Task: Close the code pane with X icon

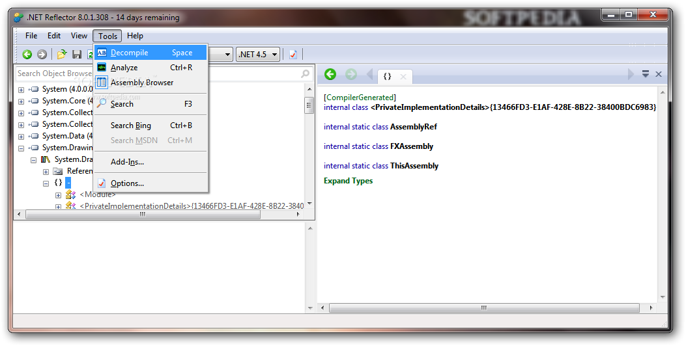Action: click(659, 74)
